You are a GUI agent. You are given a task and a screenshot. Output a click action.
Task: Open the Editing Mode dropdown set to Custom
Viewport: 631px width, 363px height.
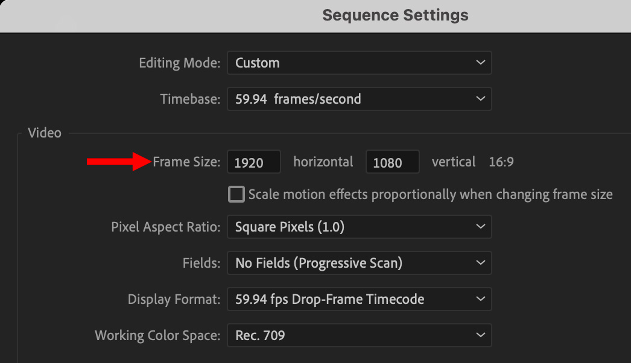[359, 63]
